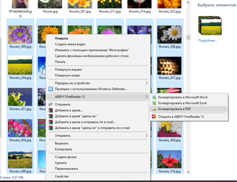Click the PDF icon in ABBYY submenu
Viewport: 237px width, 182px height.
(x=154, y=109)
